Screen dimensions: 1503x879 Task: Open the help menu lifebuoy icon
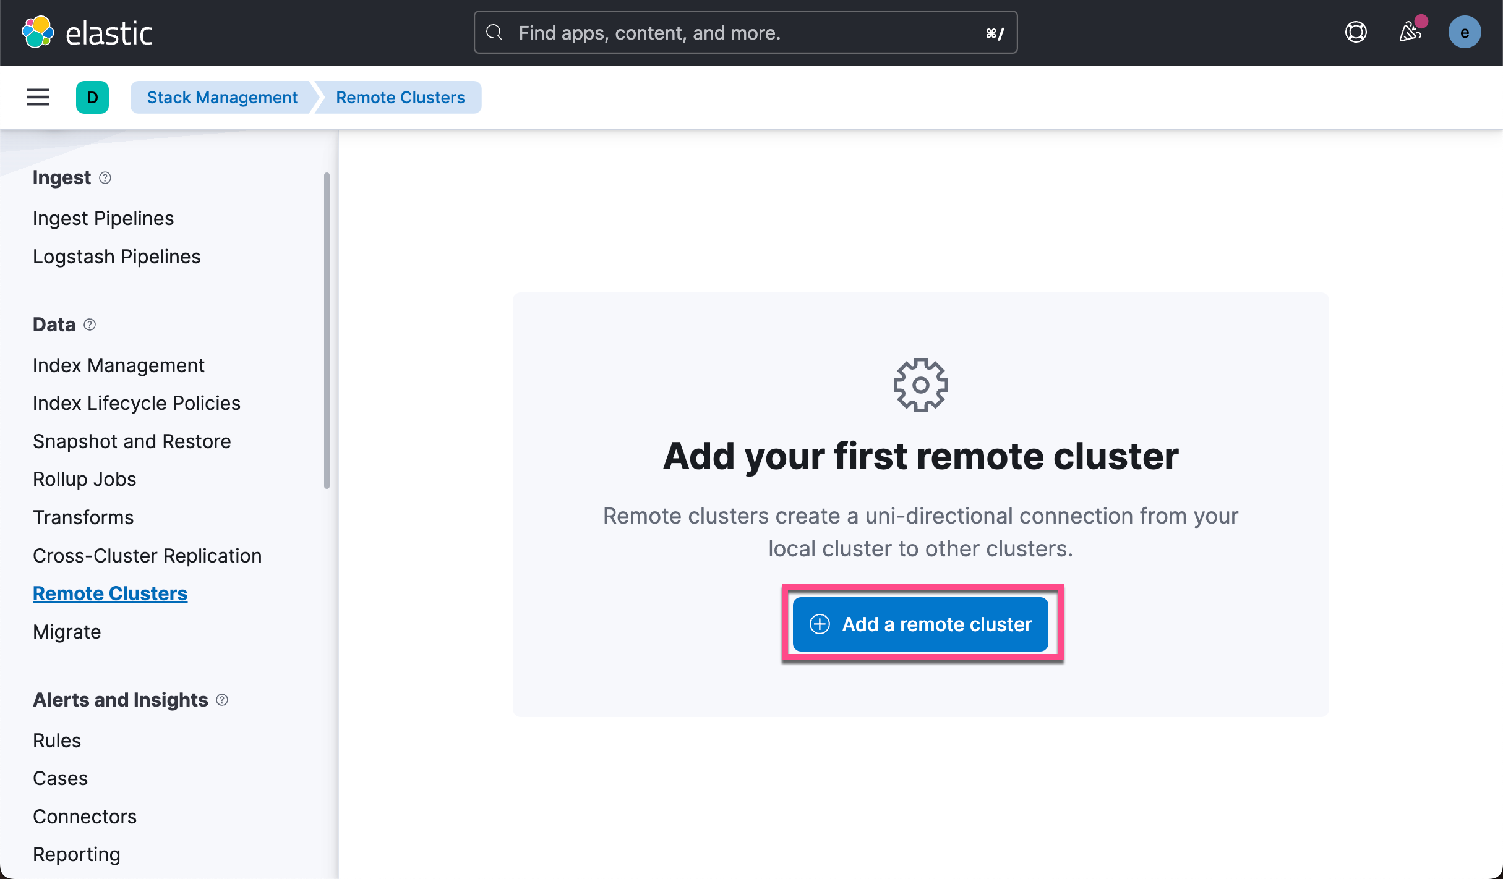[1356, 32]
